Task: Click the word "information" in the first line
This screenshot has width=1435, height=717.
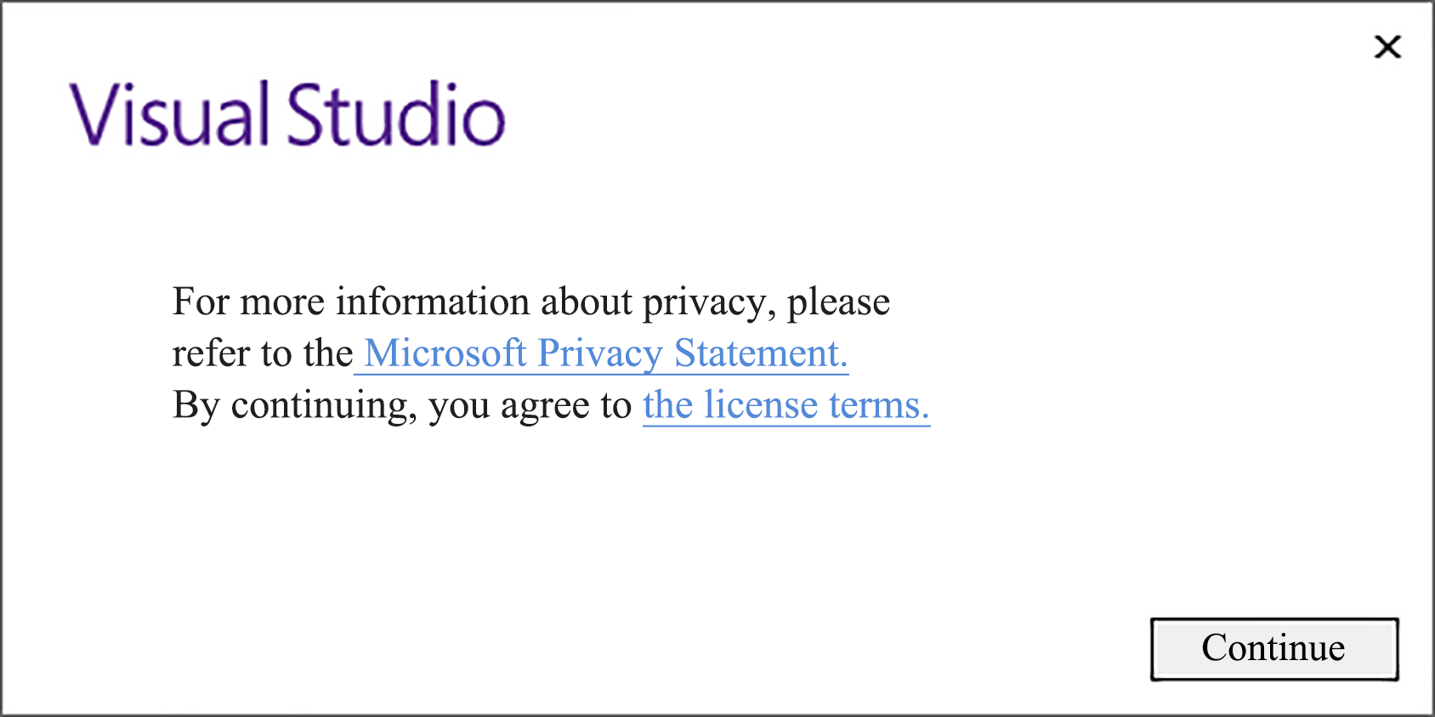Action: pos(433,302)
